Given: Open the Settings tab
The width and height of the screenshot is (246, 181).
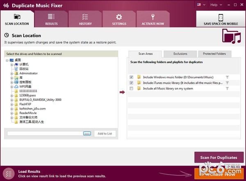Looking at the screenshot, I should pyautogui.click(x=119, y=19).
